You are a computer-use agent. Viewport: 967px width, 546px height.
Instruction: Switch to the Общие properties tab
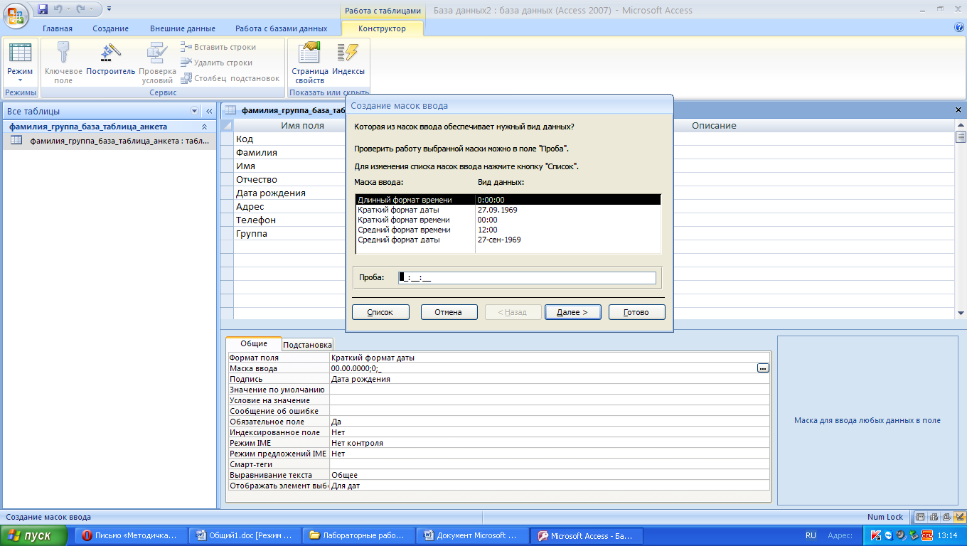tap(254, 344)
